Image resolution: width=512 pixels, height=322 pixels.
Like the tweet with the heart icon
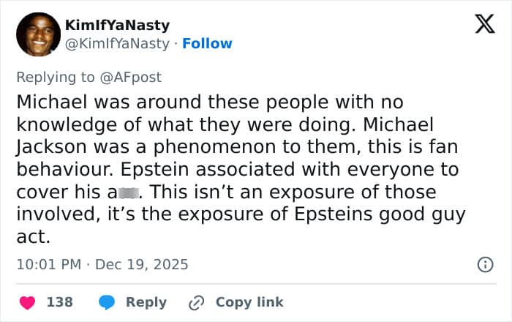pyautogui.click(x=27, y=302)
